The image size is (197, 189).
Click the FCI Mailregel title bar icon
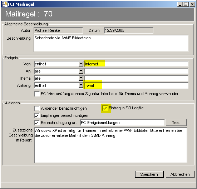tap(5, 4)
